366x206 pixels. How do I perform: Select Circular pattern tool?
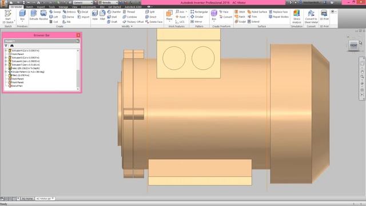tap(197, 17)
